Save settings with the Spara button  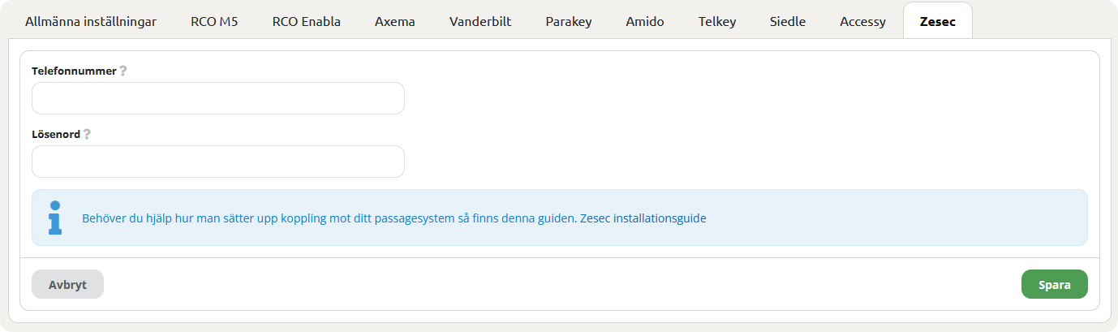1055,284
